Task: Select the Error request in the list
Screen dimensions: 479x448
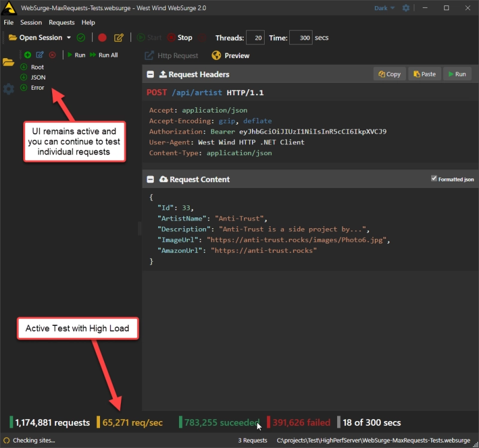Action: coord(38,87)
